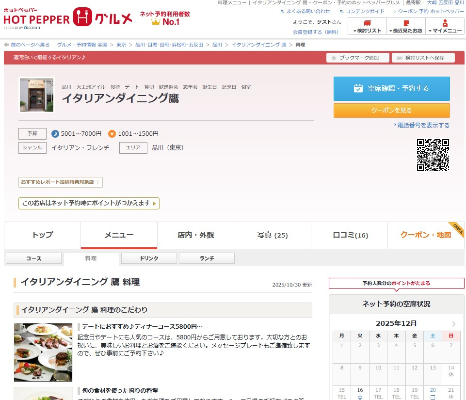Viewport: 466px width, 400px height.
Task: Open 会員登録する（無料） link
Action: click(x=316, y=32)
